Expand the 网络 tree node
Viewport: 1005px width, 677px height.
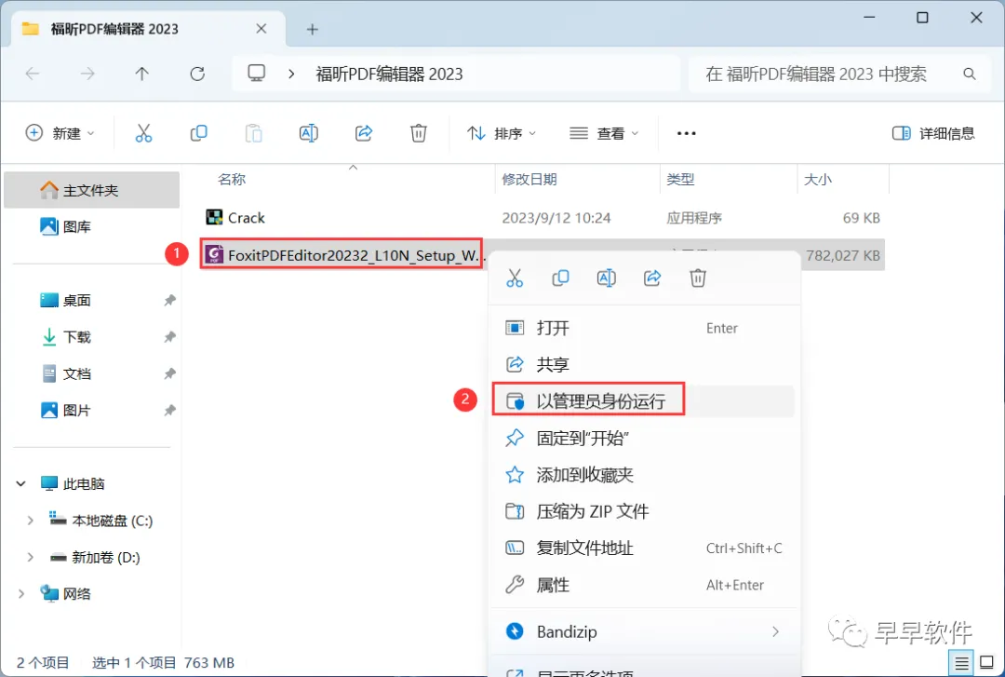click(21, 593)
